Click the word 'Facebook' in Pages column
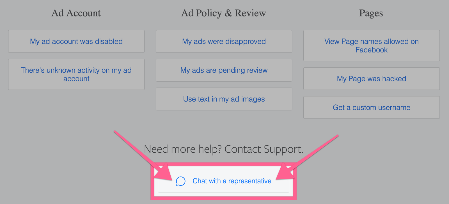 [372, 50]
